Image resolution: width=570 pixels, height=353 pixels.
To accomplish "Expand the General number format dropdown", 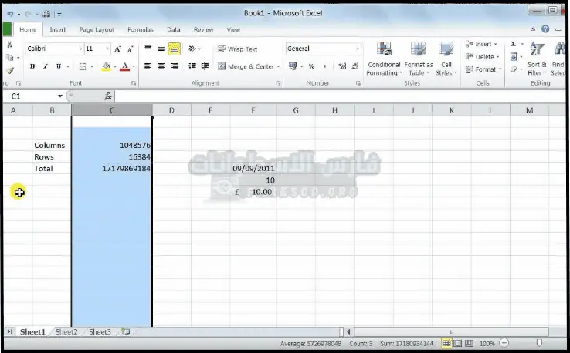I will coord(358,49).
